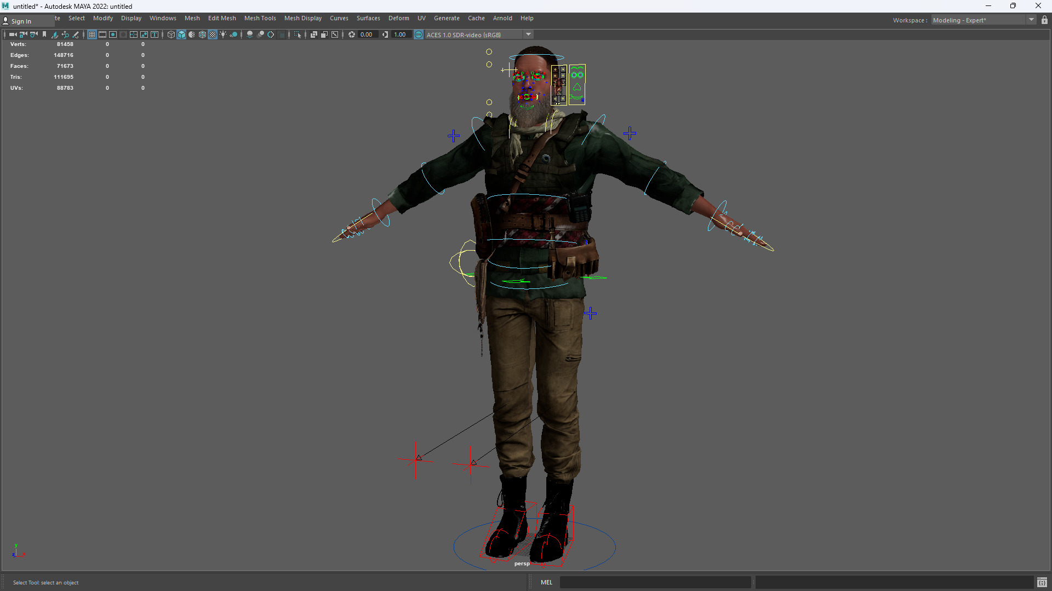This screenshot has height=591, width=1052.
Task: Toggle the Textured display checker icon
Action: [x=213, y=34]
